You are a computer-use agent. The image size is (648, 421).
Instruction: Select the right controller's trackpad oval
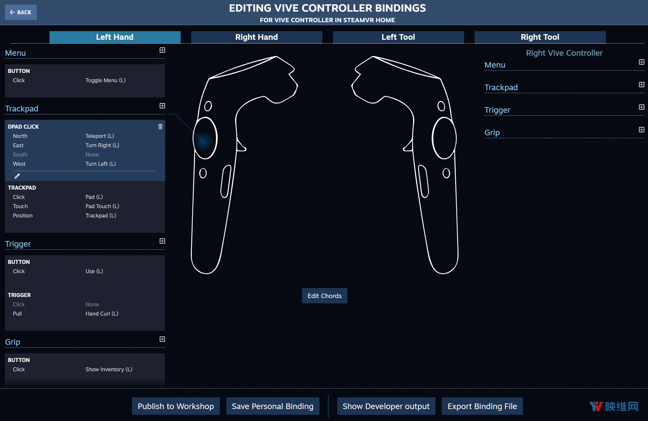(x=444, y=138)
